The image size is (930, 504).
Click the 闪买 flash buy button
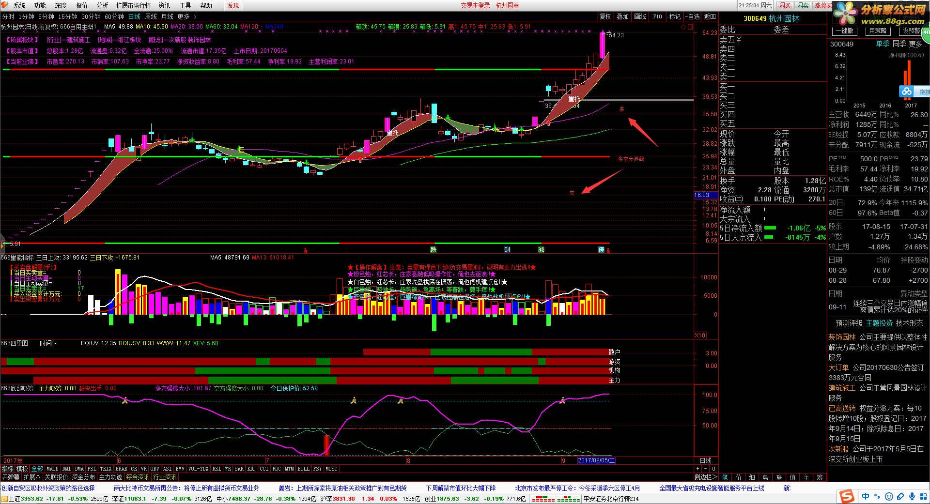pos(785,5)
